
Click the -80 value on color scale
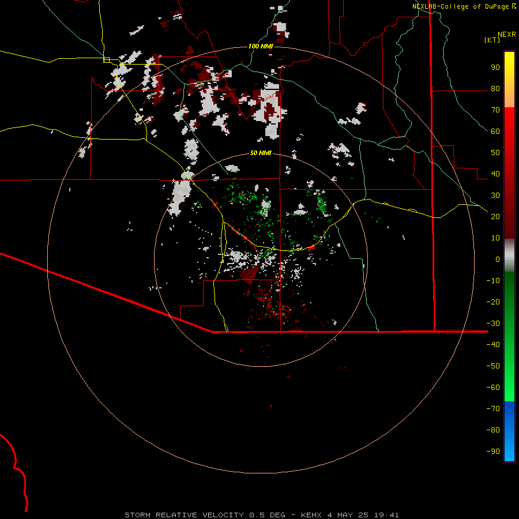[x=493, y=430]
